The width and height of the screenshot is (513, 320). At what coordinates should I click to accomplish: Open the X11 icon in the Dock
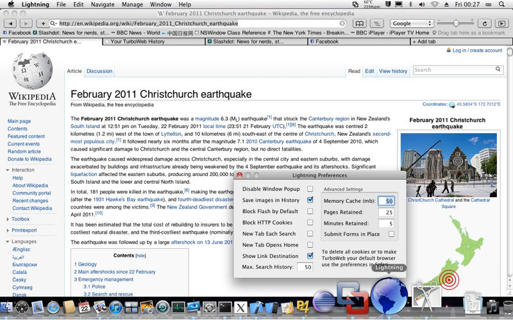(241, 307)
